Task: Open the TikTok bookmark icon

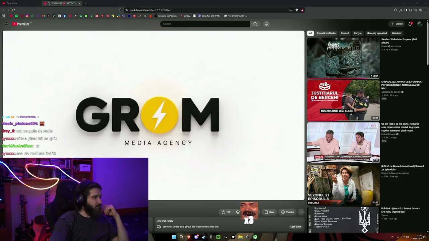Action: [54, 16]
